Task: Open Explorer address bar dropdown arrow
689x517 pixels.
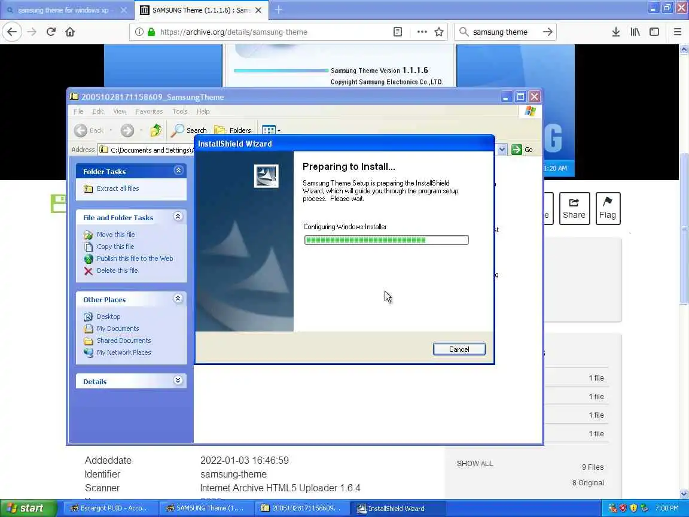Action: click(x=502, y=150)
